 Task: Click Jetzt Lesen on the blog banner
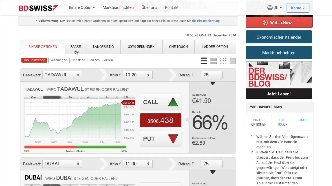coord(279,94)
